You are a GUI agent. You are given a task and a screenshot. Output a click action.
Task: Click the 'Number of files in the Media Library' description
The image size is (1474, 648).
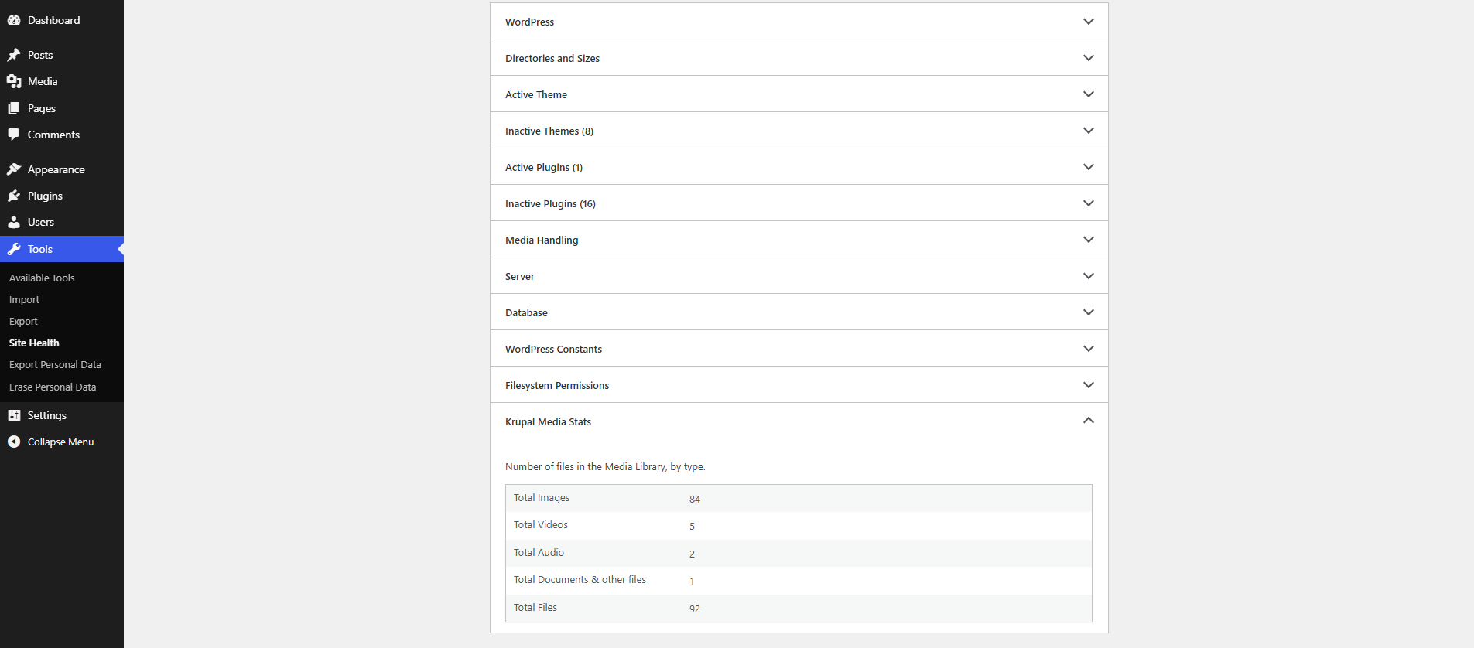(x=605, y=467)
